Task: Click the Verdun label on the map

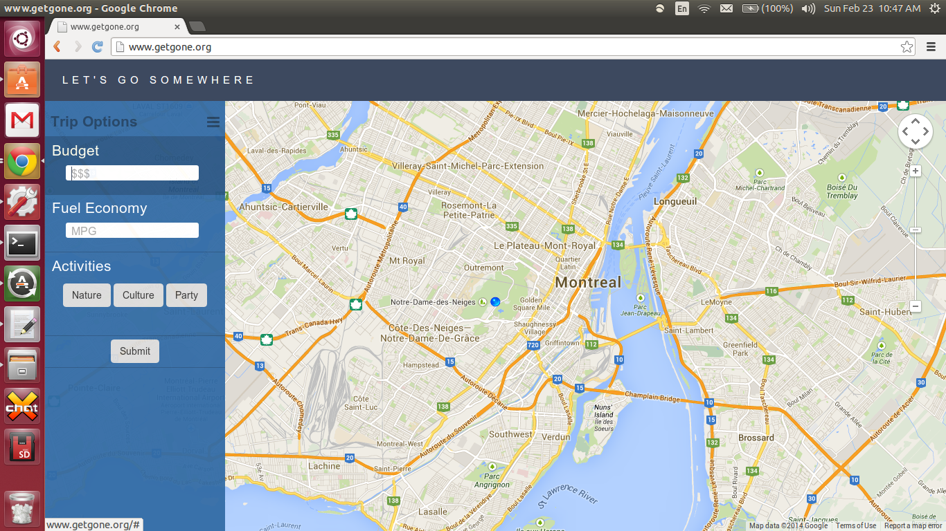Action: click(555, 437)
